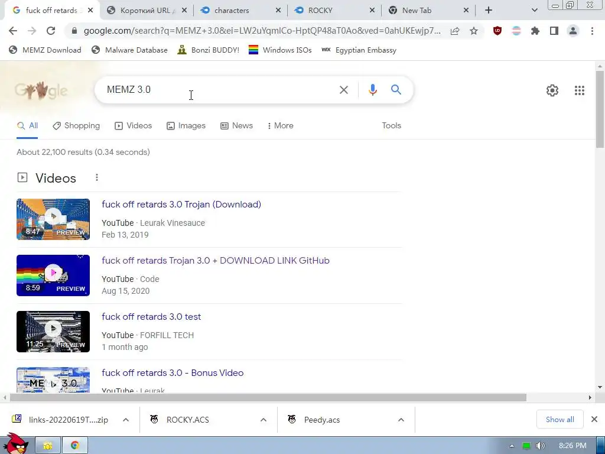Expand options for links zip download
The image size is (605, 454).
(126, 420)
